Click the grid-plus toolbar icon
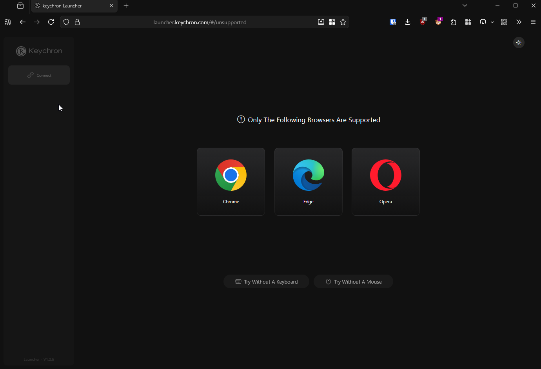Image resolution: width=541 pixels, height=369 pixels. (x=468, y=22)
